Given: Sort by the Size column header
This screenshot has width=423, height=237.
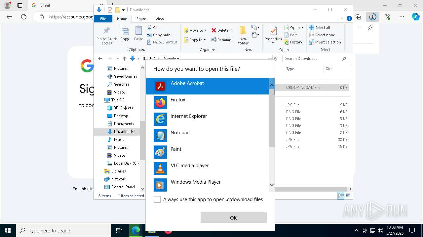Looking at the screenshot, I should (336, 69).
